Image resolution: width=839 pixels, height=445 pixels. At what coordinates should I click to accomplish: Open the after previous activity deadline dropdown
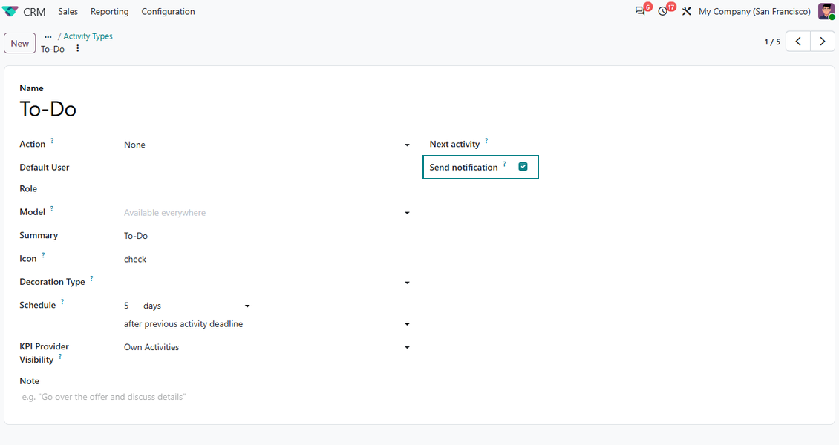coord(267,323)
